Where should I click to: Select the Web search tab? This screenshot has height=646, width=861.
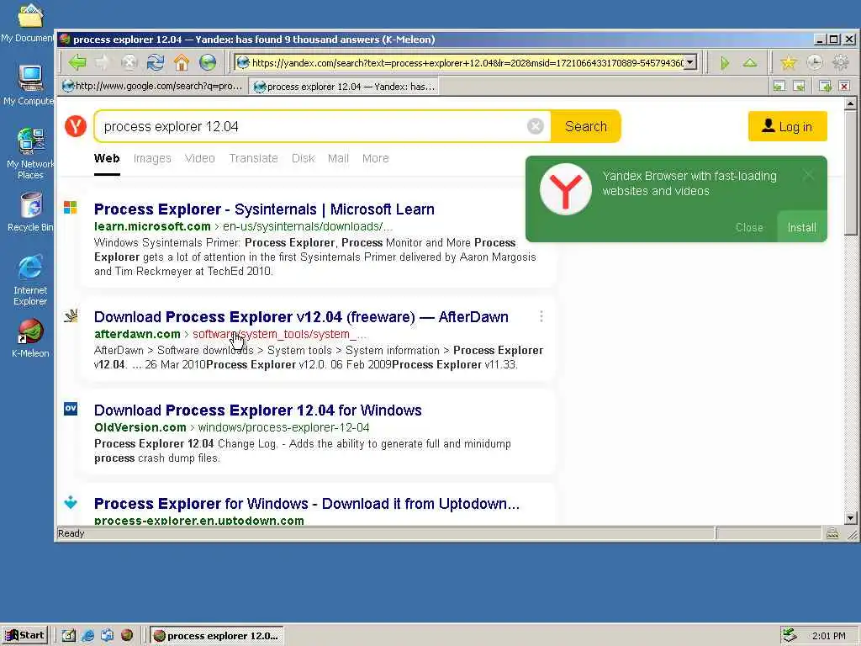[107, 158]
